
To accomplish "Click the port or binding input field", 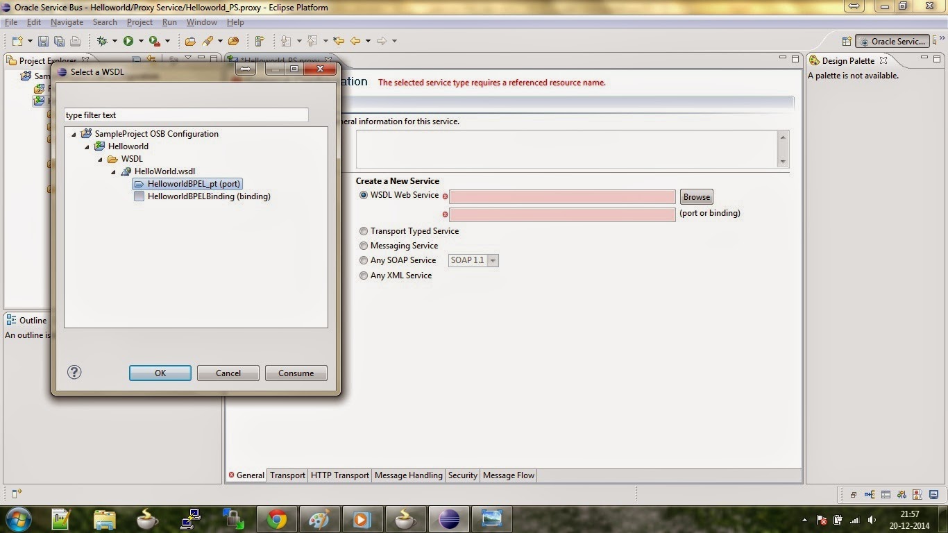I will (x=562, y=214).
